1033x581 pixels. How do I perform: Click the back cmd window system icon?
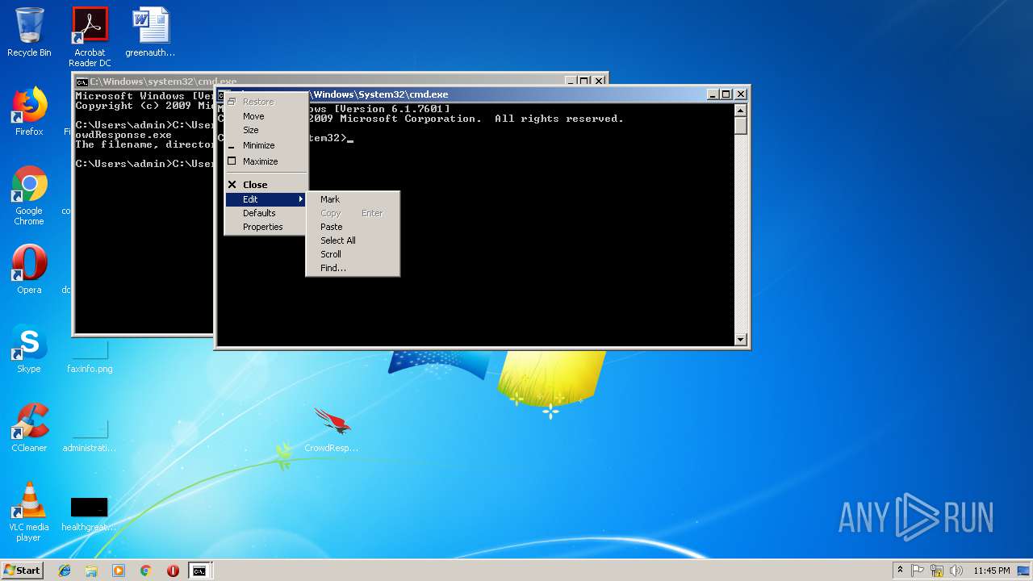pyautogui.click(x=82, y=82)
